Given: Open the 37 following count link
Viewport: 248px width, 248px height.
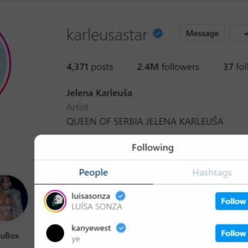Looking at the screenshot, I should 236,67.
